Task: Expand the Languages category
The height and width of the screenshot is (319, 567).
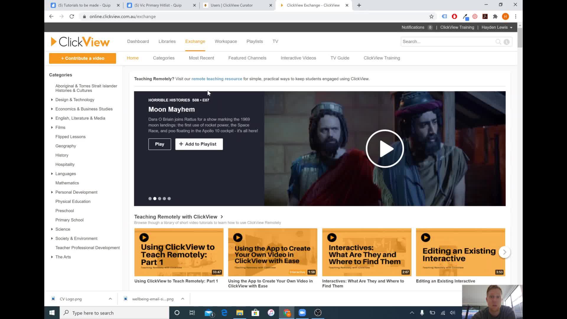Action: (52, 174)
